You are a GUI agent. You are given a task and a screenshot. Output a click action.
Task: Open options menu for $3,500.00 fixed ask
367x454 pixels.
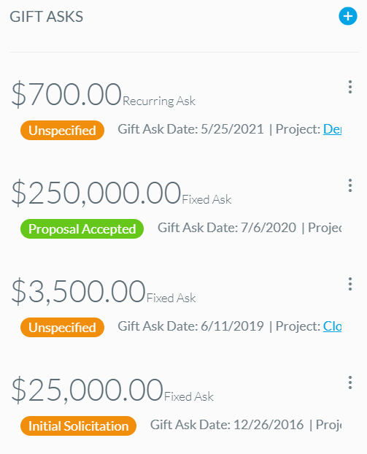350,284
